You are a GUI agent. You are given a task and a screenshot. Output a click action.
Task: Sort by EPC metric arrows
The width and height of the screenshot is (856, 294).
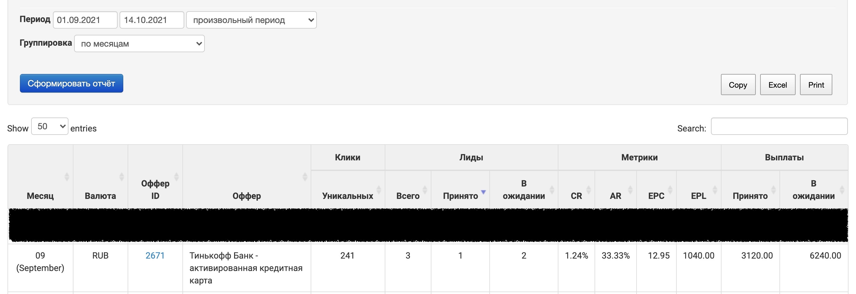670,190
